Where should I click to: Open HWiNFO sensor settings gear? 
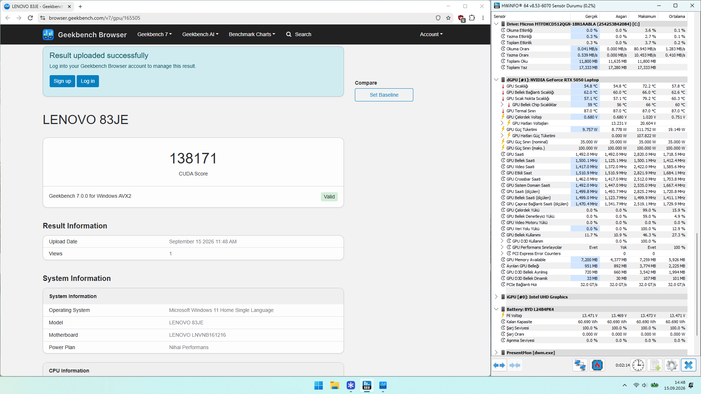point(672,365)
